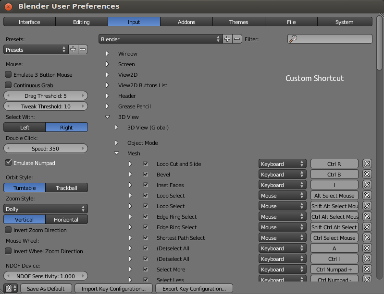Viewport: 384px width, 294px height.
Task: Remove the Loop Cut and Slide shortcut
Action: tap(367, 164)
